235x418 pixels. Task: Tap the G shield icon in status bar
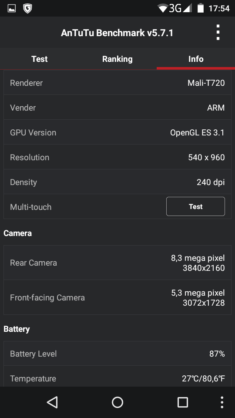[x=27, y=9]
